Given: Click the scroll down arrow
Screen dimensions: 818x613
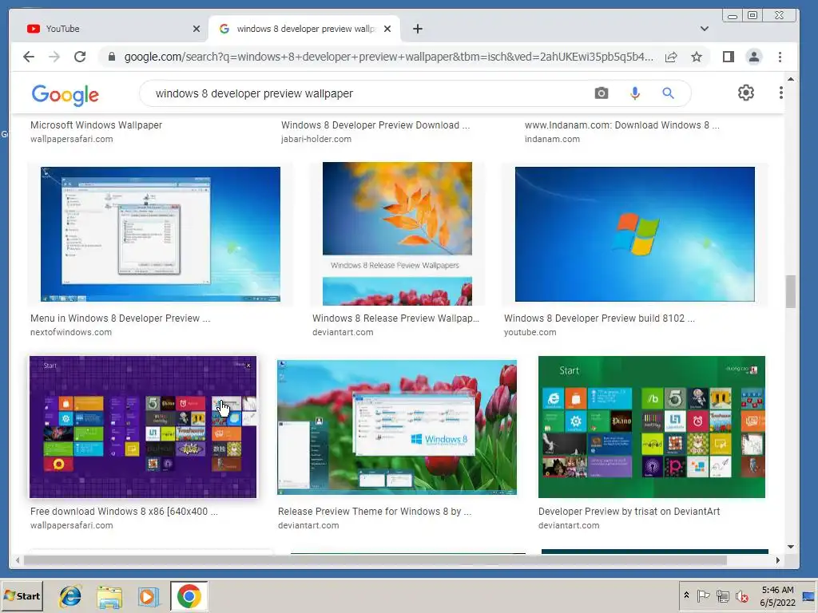Looking at the screenshot, I should pos(791,547).
